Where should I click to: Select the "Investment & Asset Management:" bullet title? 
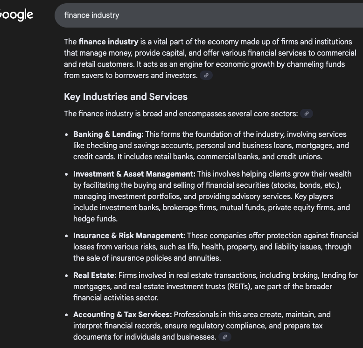tap(134, 174)
